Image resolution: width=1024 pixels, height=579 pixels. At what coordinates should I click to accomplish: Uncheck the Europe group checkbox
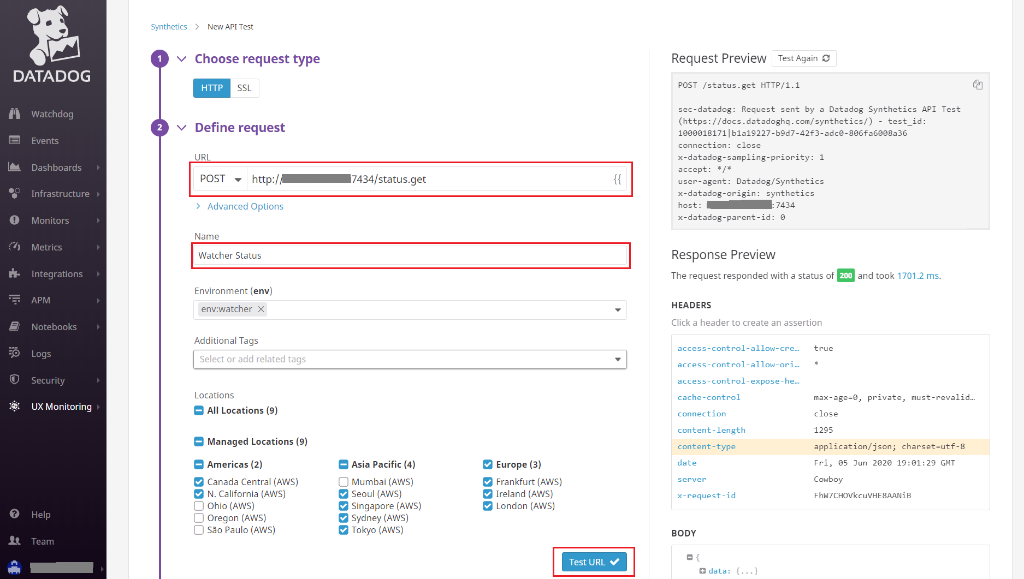coord(488,464)
